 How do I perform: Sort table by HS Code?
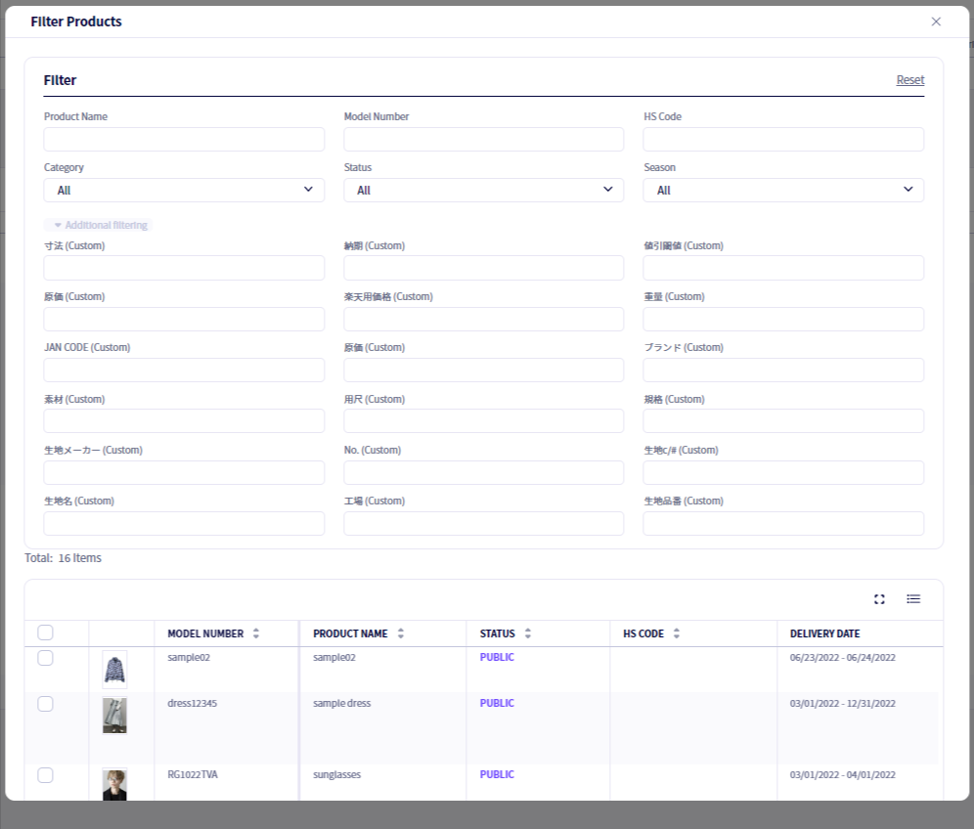677,633
